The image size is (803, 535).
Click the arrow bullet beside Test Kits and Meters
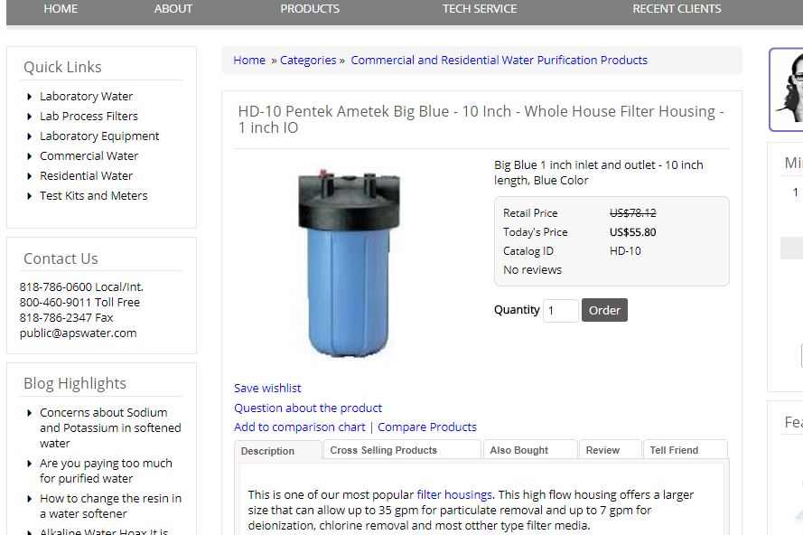29,196
